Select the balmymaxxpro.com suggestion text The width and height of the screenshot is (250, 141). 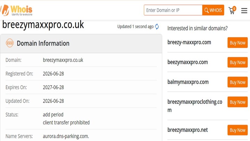(x=188, y=82)
